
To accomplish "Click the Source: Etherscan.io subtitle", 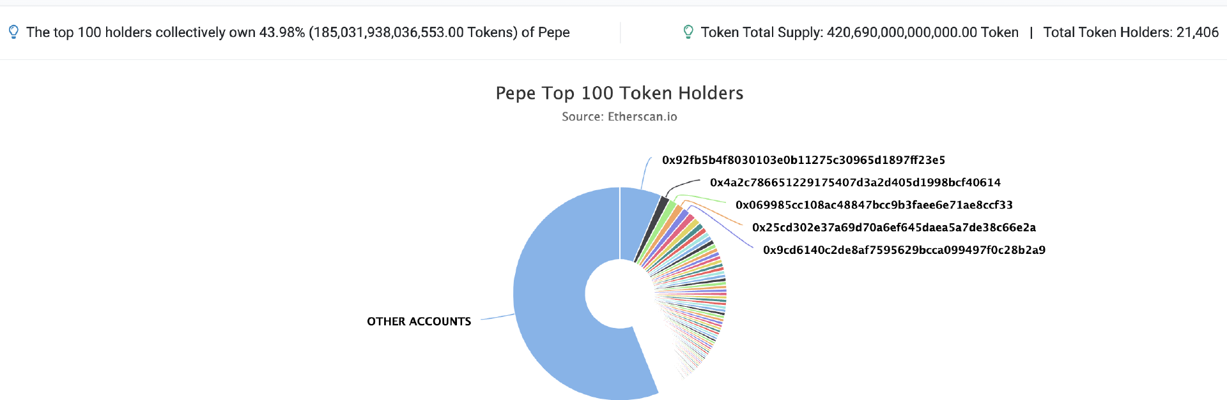I will [x=619, y=117].
